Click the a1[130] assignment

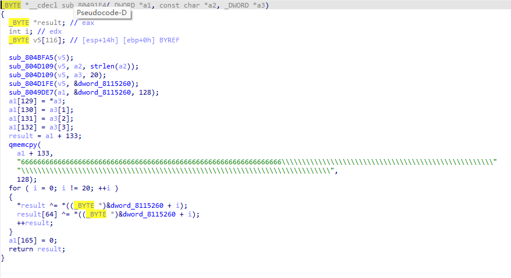(x=41, y=110)
